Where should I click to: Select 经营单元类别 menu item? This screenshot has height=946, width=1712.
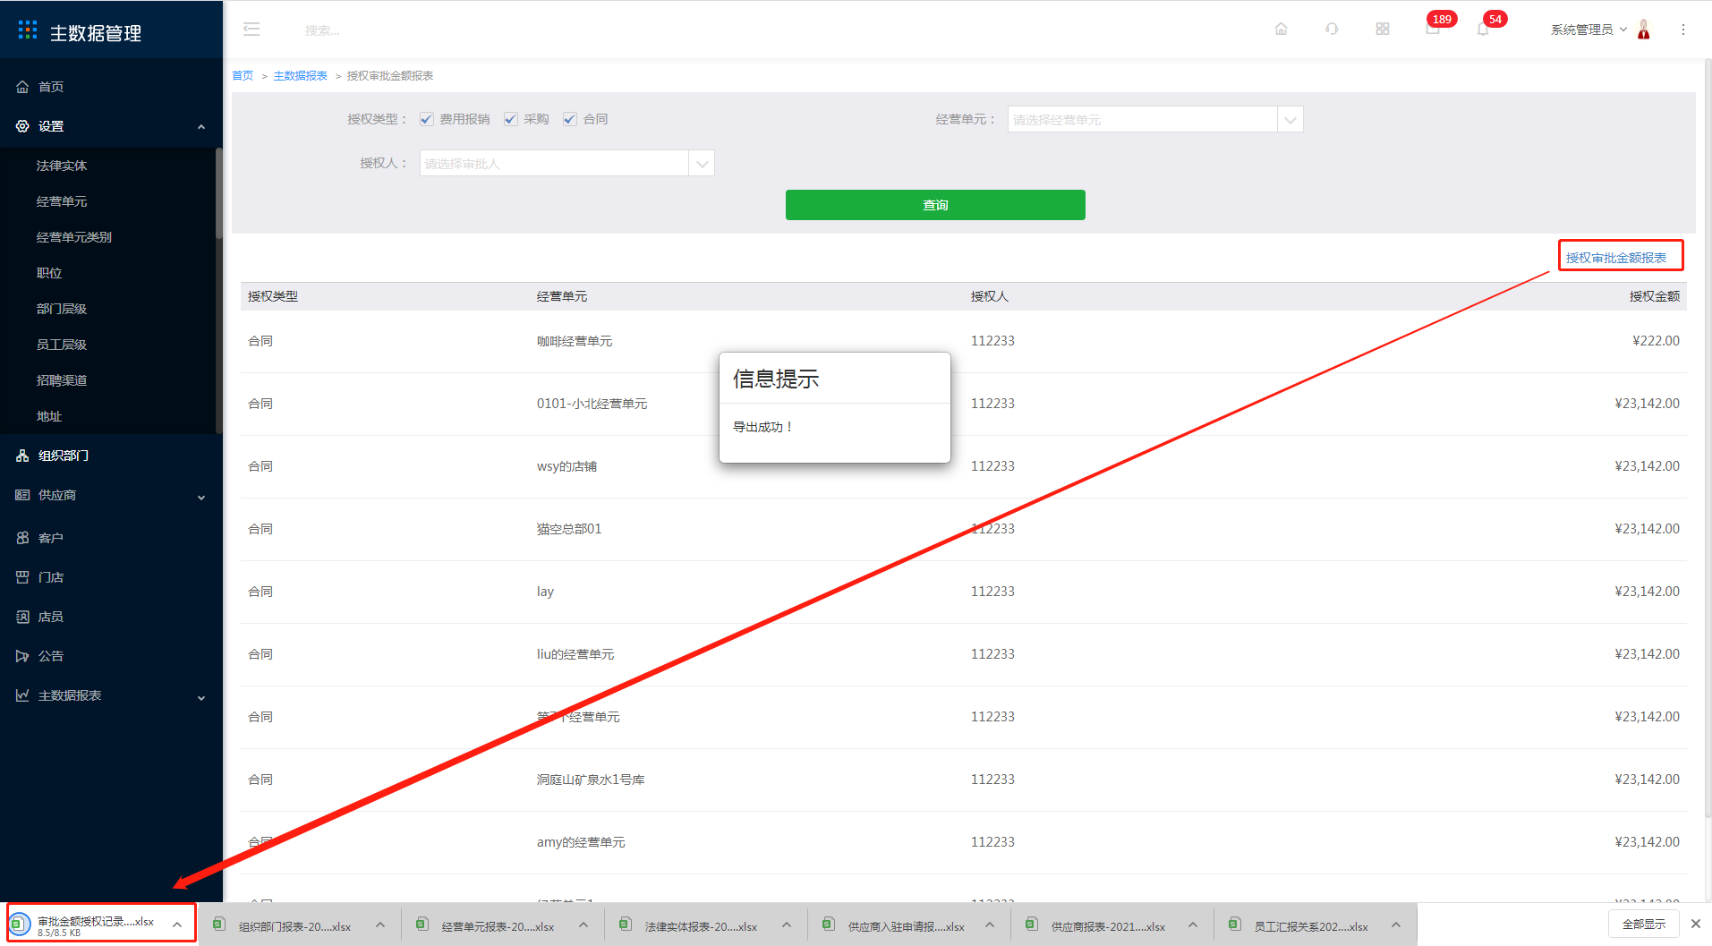pos(74,237)
